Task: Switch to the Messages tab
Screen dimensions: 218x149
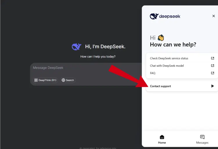Action: tap(202, 139)
